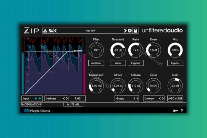The width and height of the screenshot is (207, 138).
Task: Select next color mode after Contrast
Action: click(162, 99)
